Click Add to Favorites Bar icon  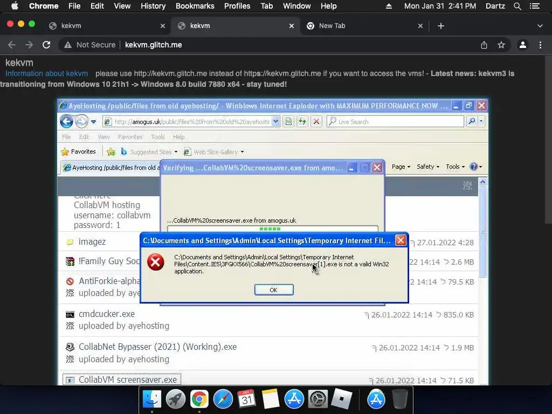click(111, 151)
